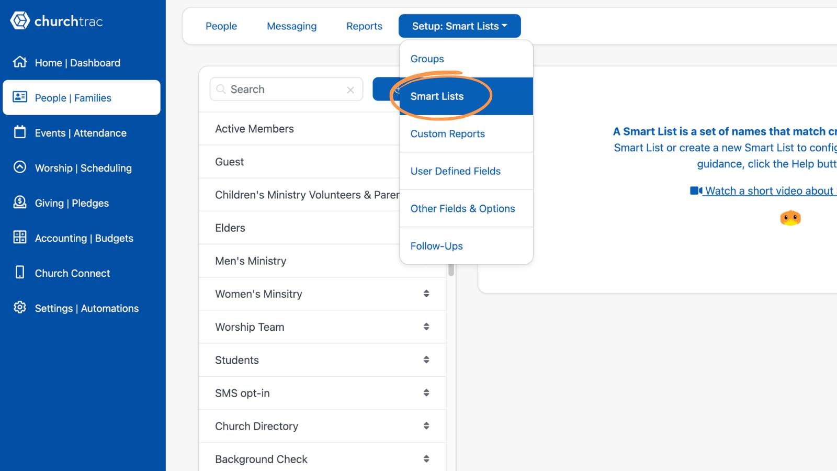This screenshot has width=837, height=471.
Task: Reorder handle for Background Check
Action: (x=426, y=458)
